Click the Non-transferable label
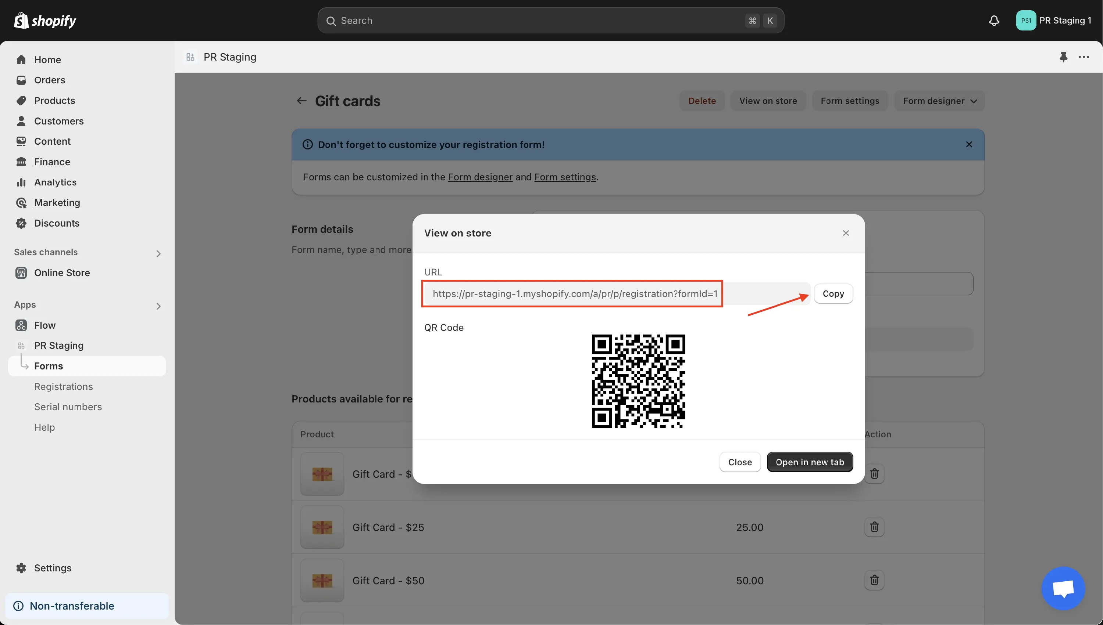The image size is (1103, 625). pos(72,606)
